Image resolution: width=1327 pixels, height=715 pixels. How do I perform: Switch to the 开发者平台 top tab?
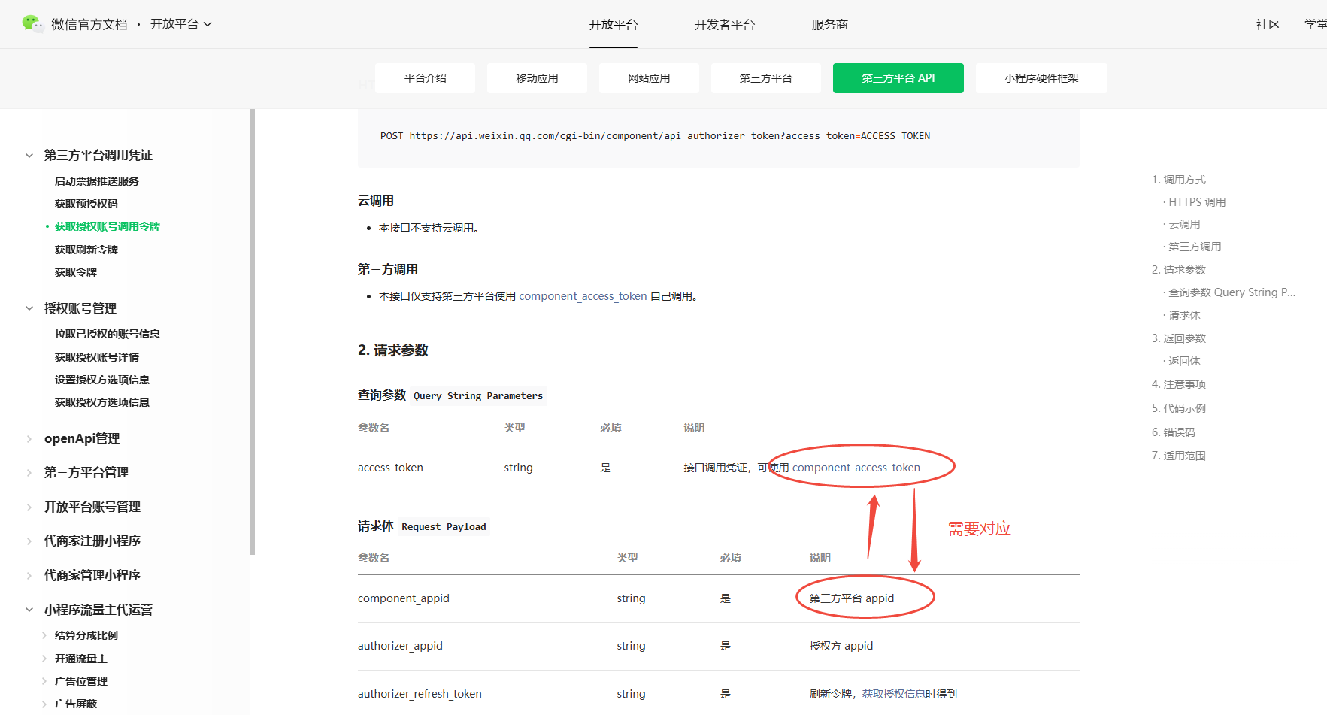(725, 25)
